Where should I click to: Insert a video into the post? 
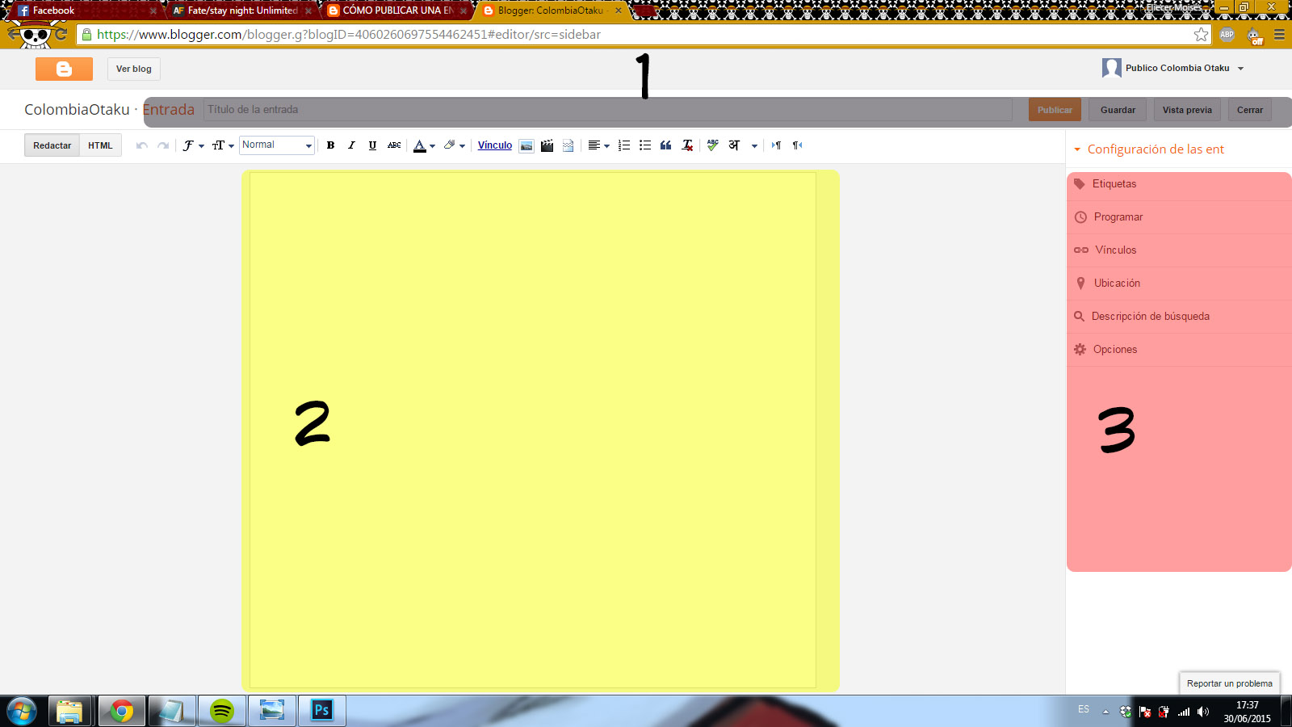point(547,145)
